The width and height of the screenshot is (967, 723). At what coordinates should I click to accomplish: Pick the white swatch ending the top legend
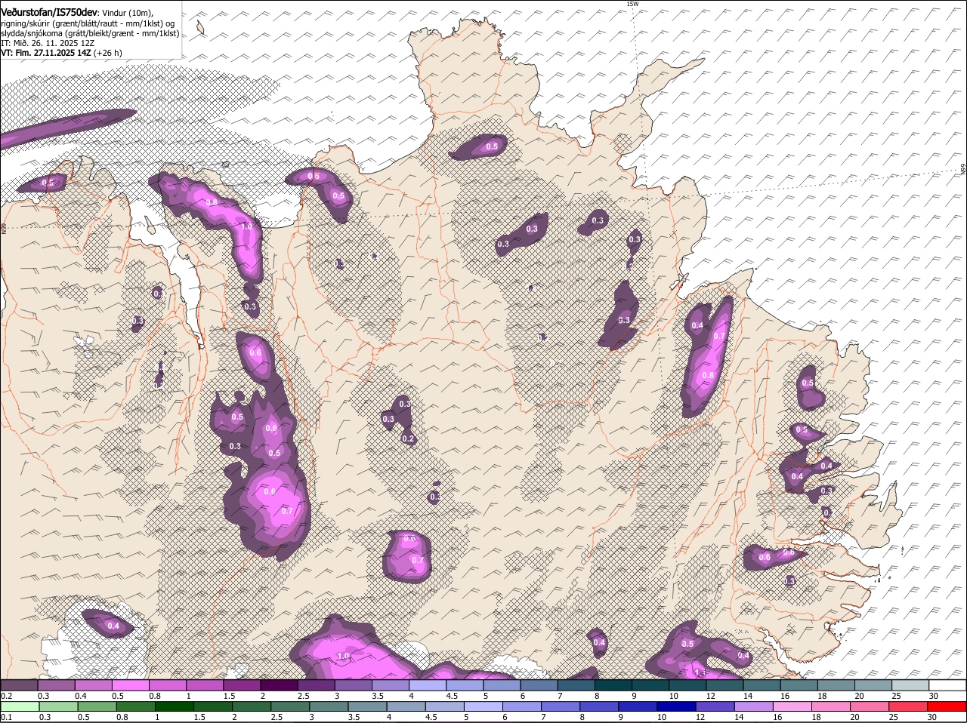(947, 685)
